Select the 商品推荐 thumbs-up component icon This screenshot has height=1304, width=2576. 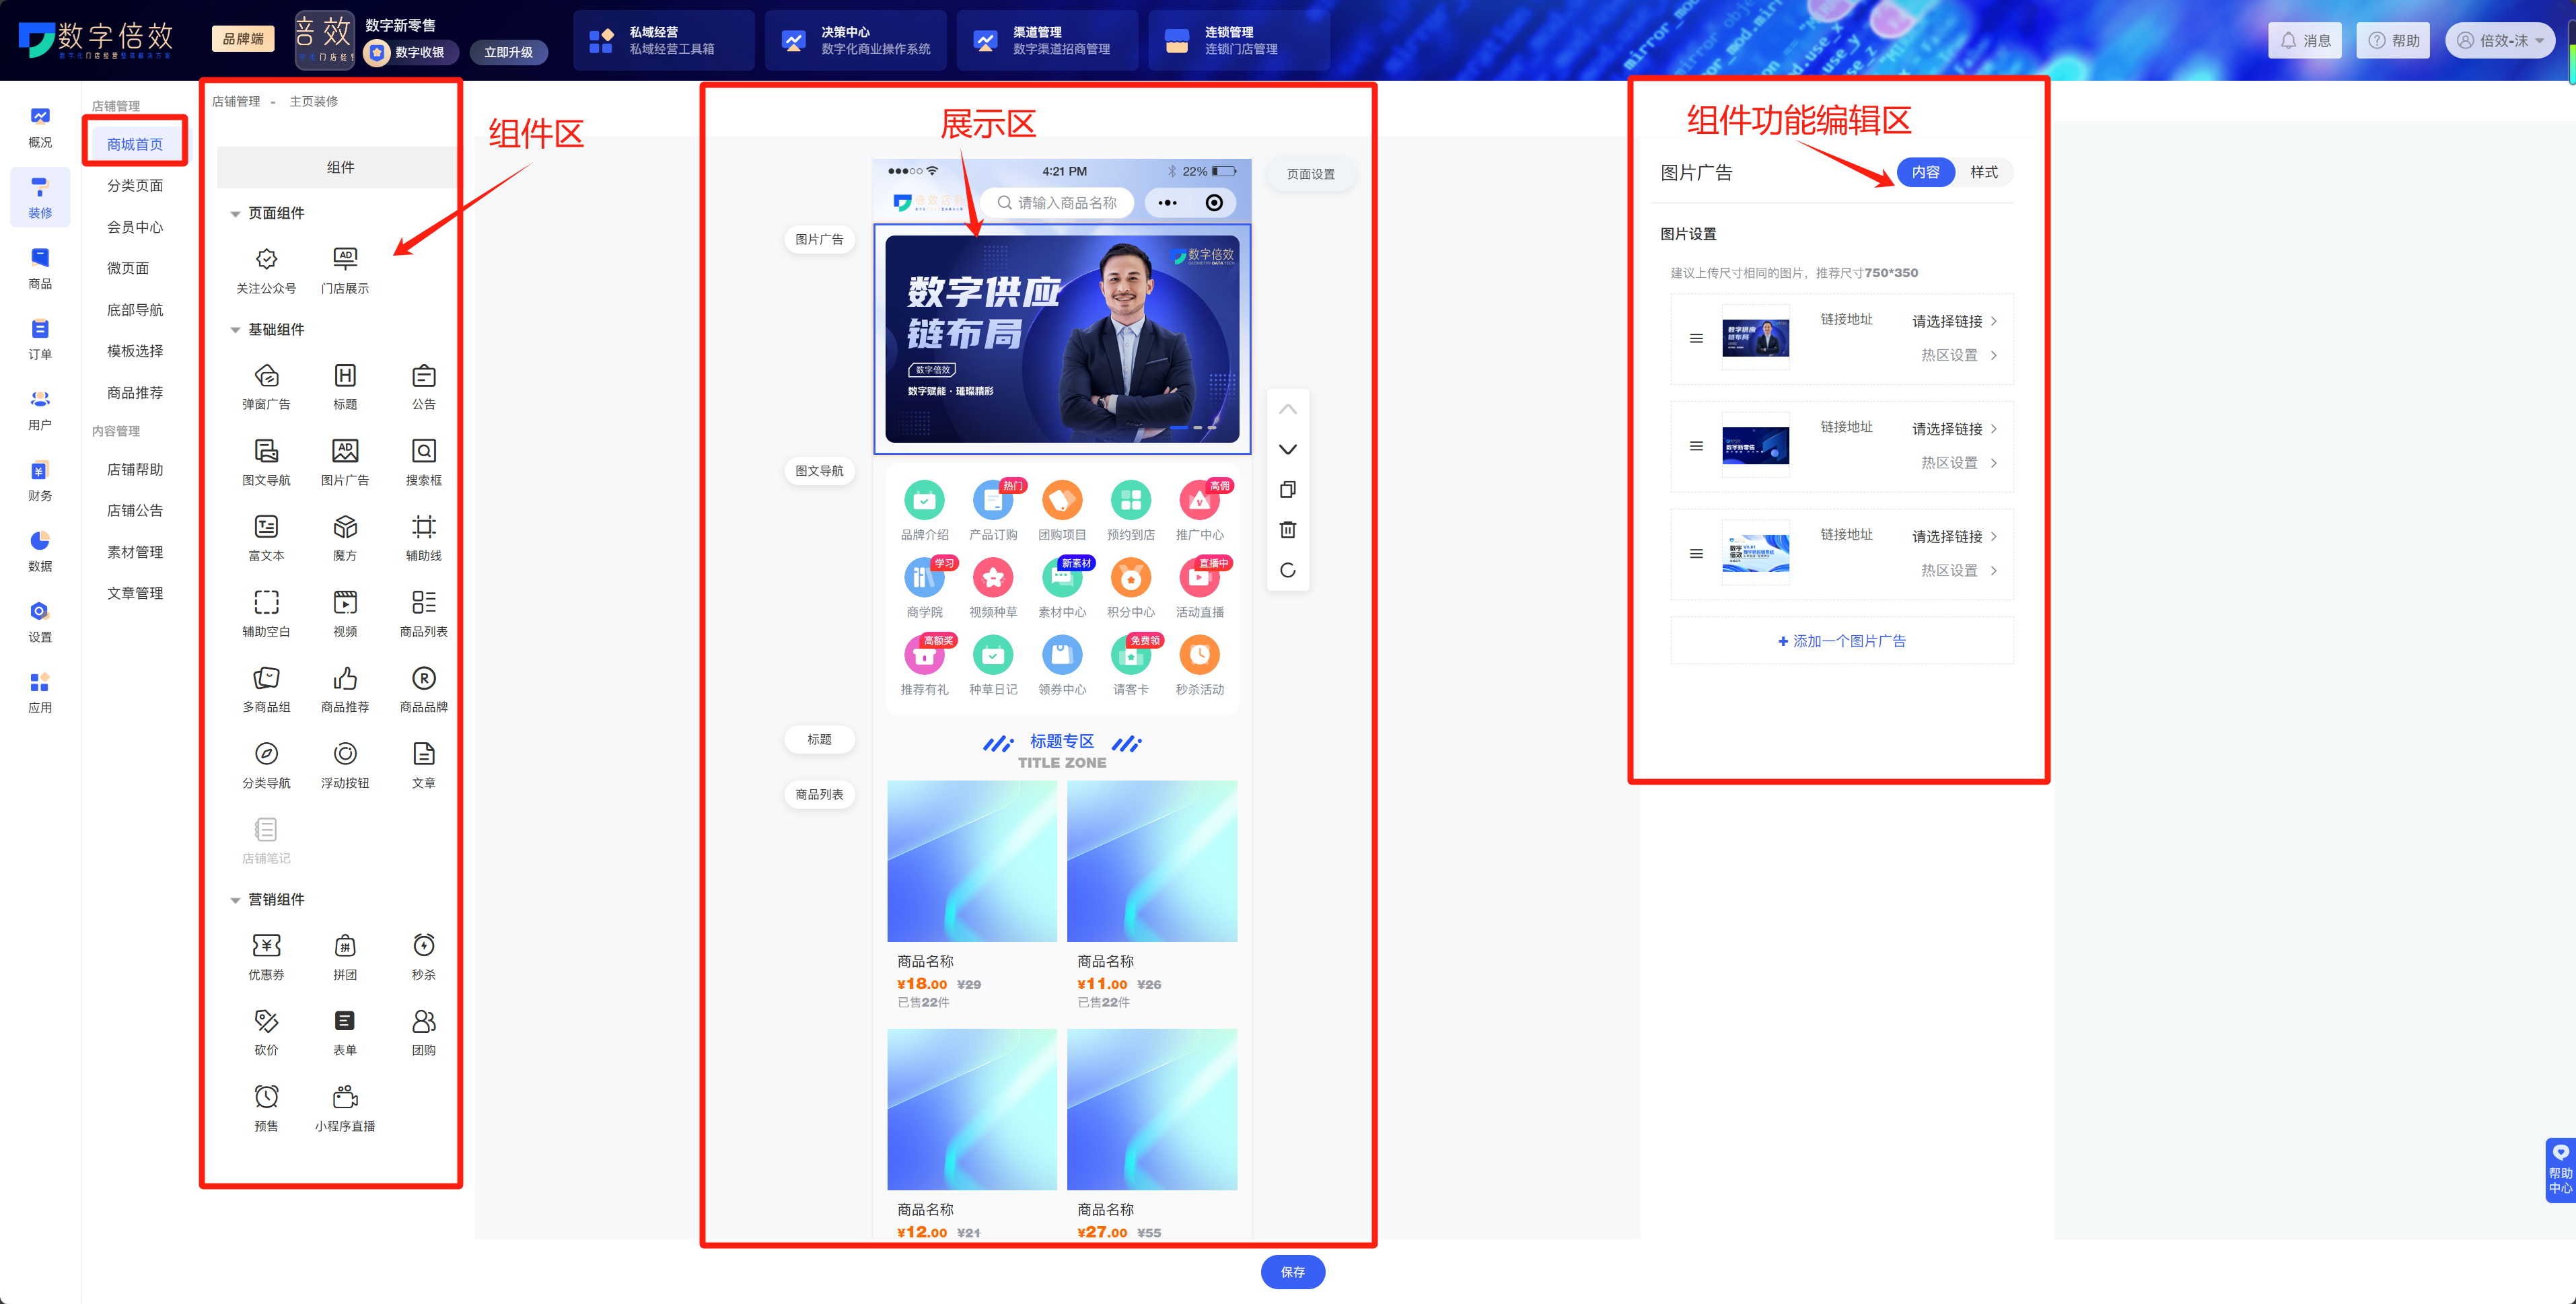pyautogui.click(x=345, y=678)
